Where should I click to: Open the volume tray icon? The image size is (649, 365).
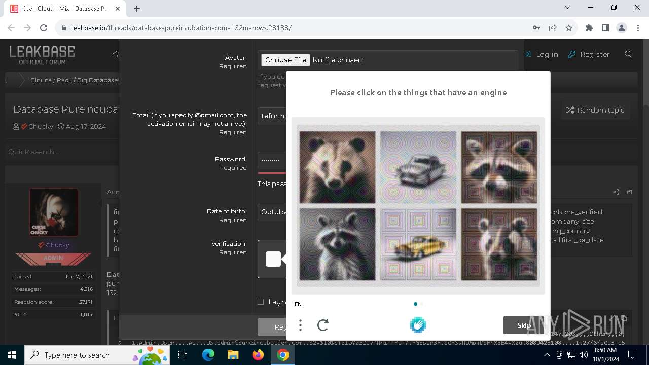click(x=583, y=355)
